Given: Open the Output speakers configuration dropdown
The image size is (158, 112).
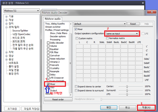Looking at the screenshot, I should (122, 34).
